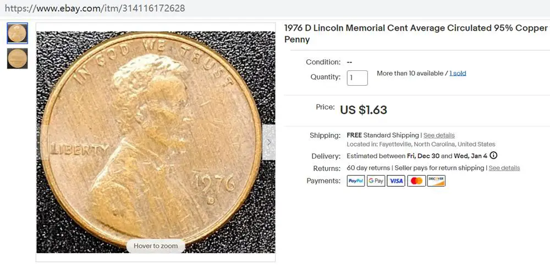Click the listing title text
550x268 pixels.
416,33
